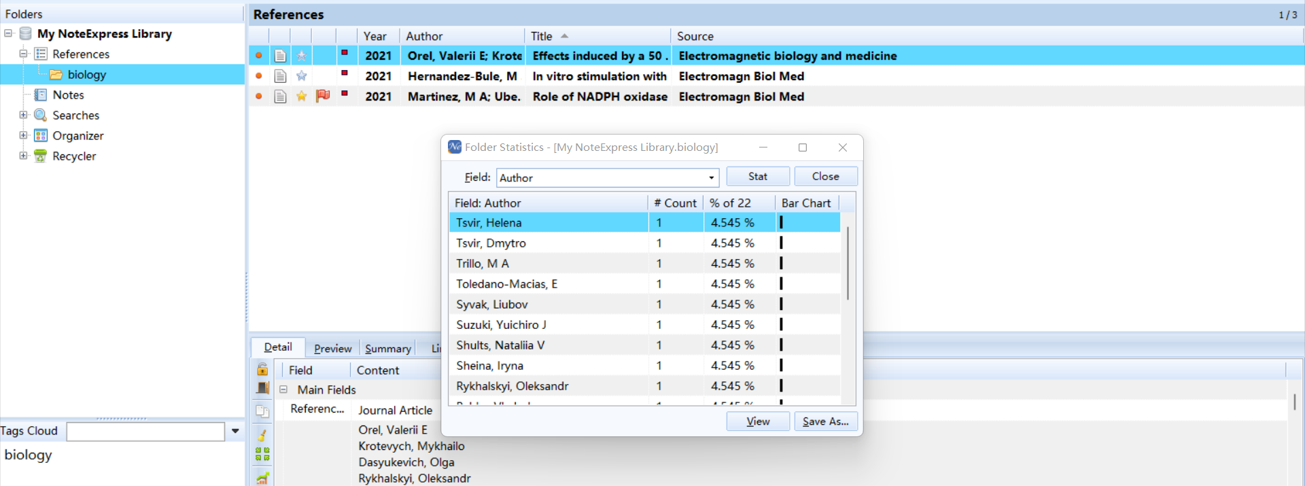
Task: Sort references by Source column header
Action: (x=986, y=36)
